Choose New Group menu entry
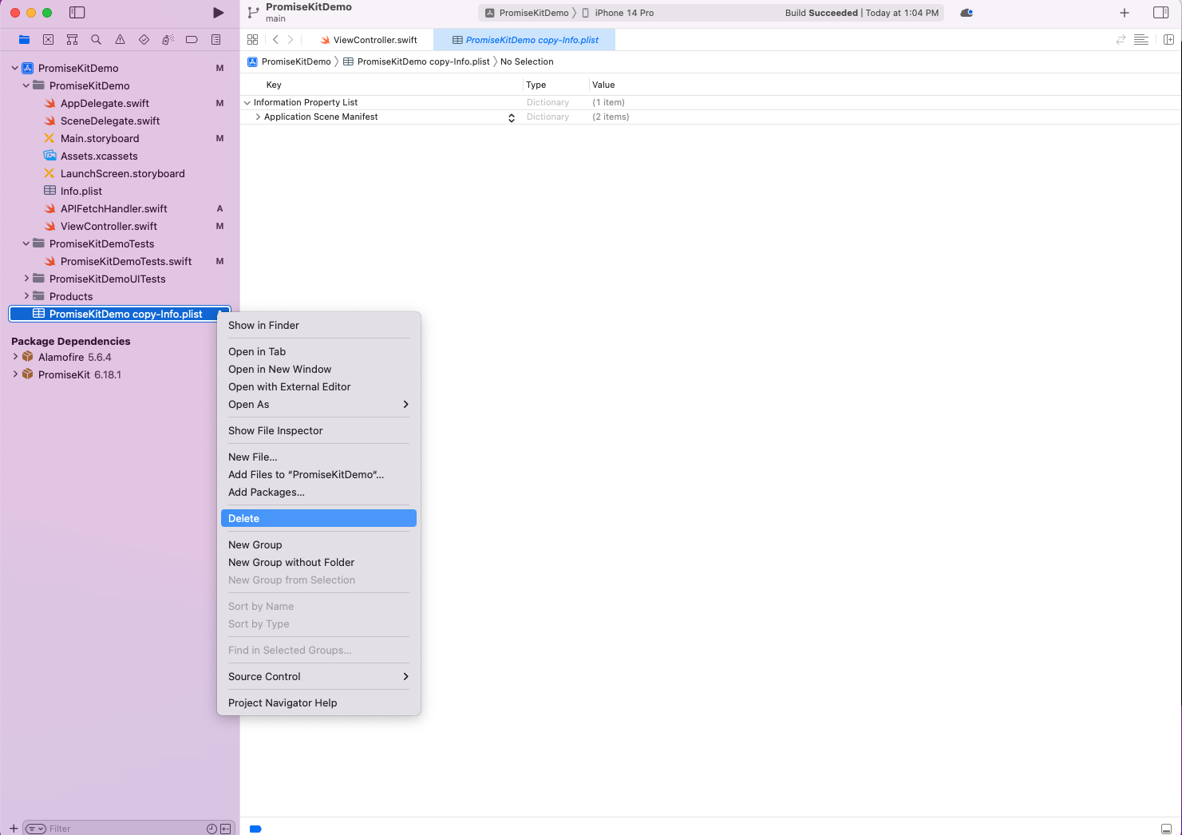This screenshot has width=1182, height=835. click(x=318, y=544)
